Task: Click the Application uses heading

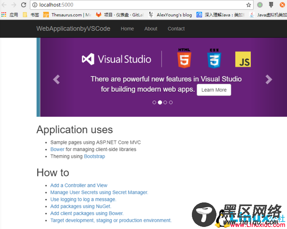Action: click(75, 130)
